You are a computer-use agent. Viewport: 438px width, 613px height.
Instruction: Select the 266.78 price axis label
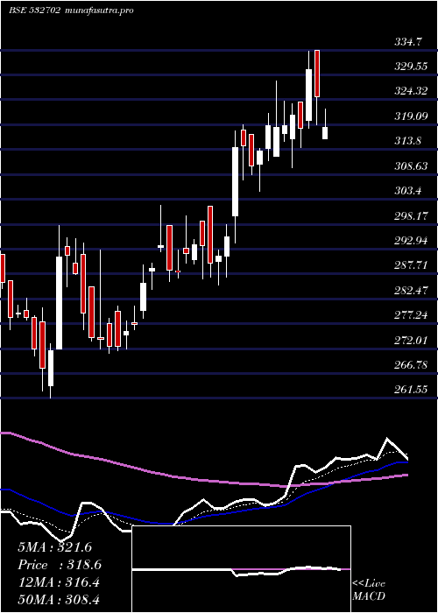[411, 365]
